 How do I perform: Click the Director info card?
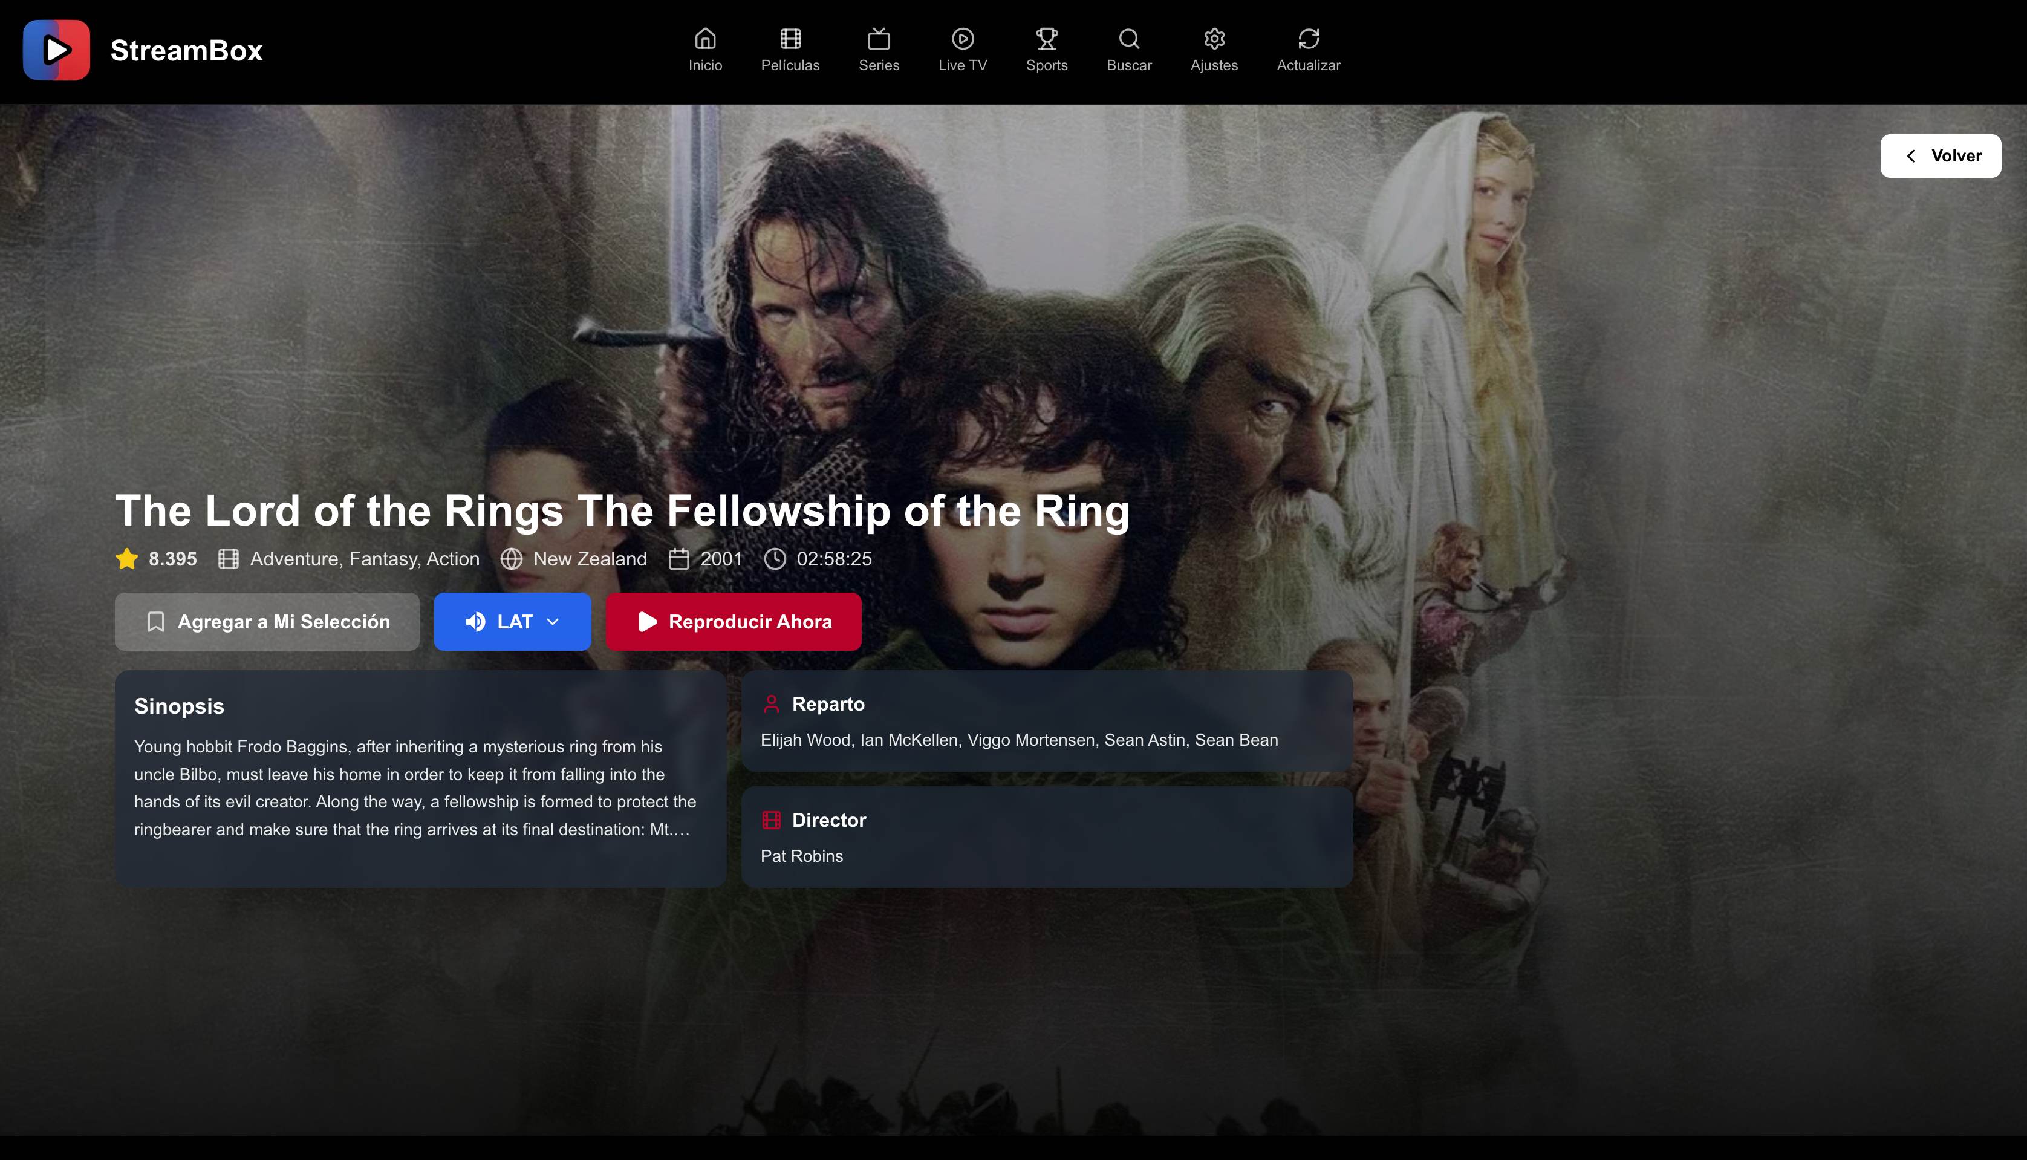1047,837
